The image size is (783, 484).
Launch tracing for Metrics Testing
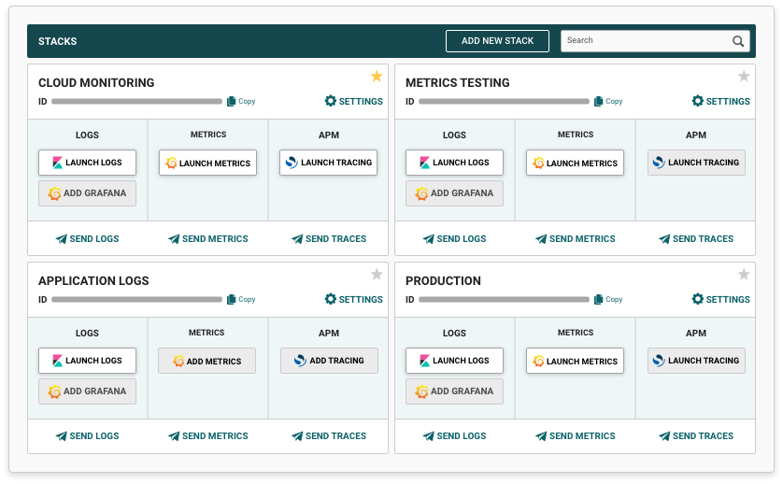click(696, 163)
